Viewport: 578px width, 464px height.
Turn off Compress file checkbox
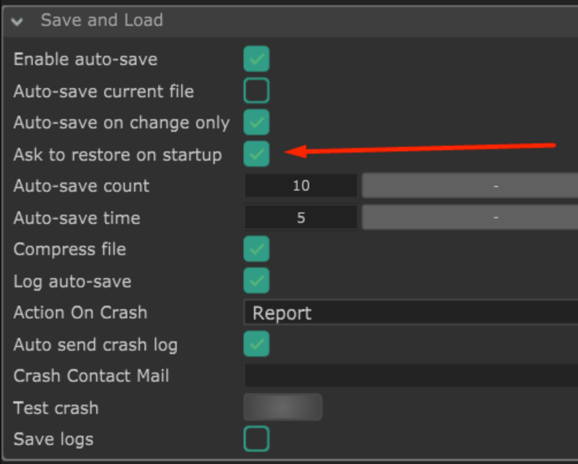tap(256, 249)
